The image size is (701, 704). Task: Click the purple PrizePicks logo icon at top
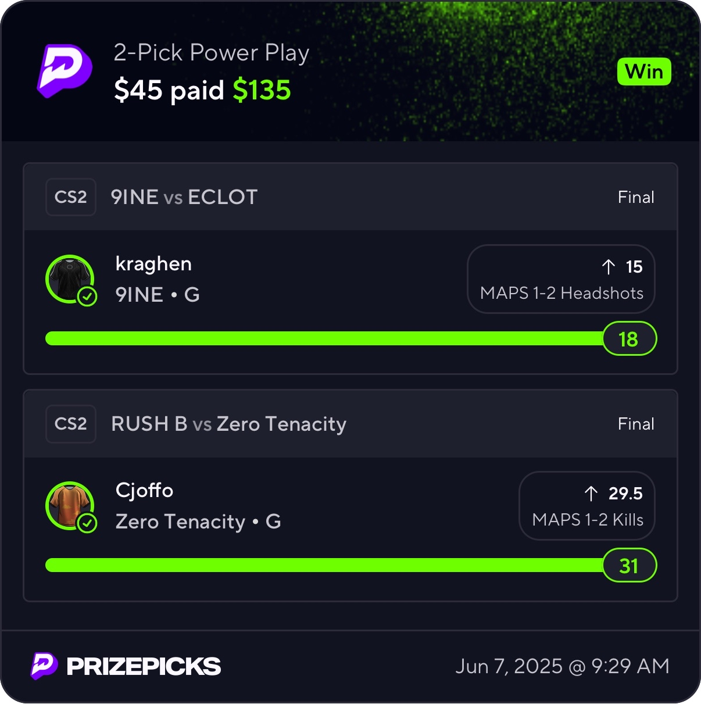[x=65, y=70]
